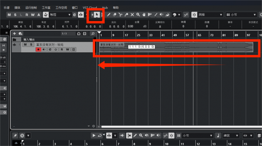Select the Mute X tool
Image resolution: width=262 pixels, height=146 pixels.
(132, 15)
